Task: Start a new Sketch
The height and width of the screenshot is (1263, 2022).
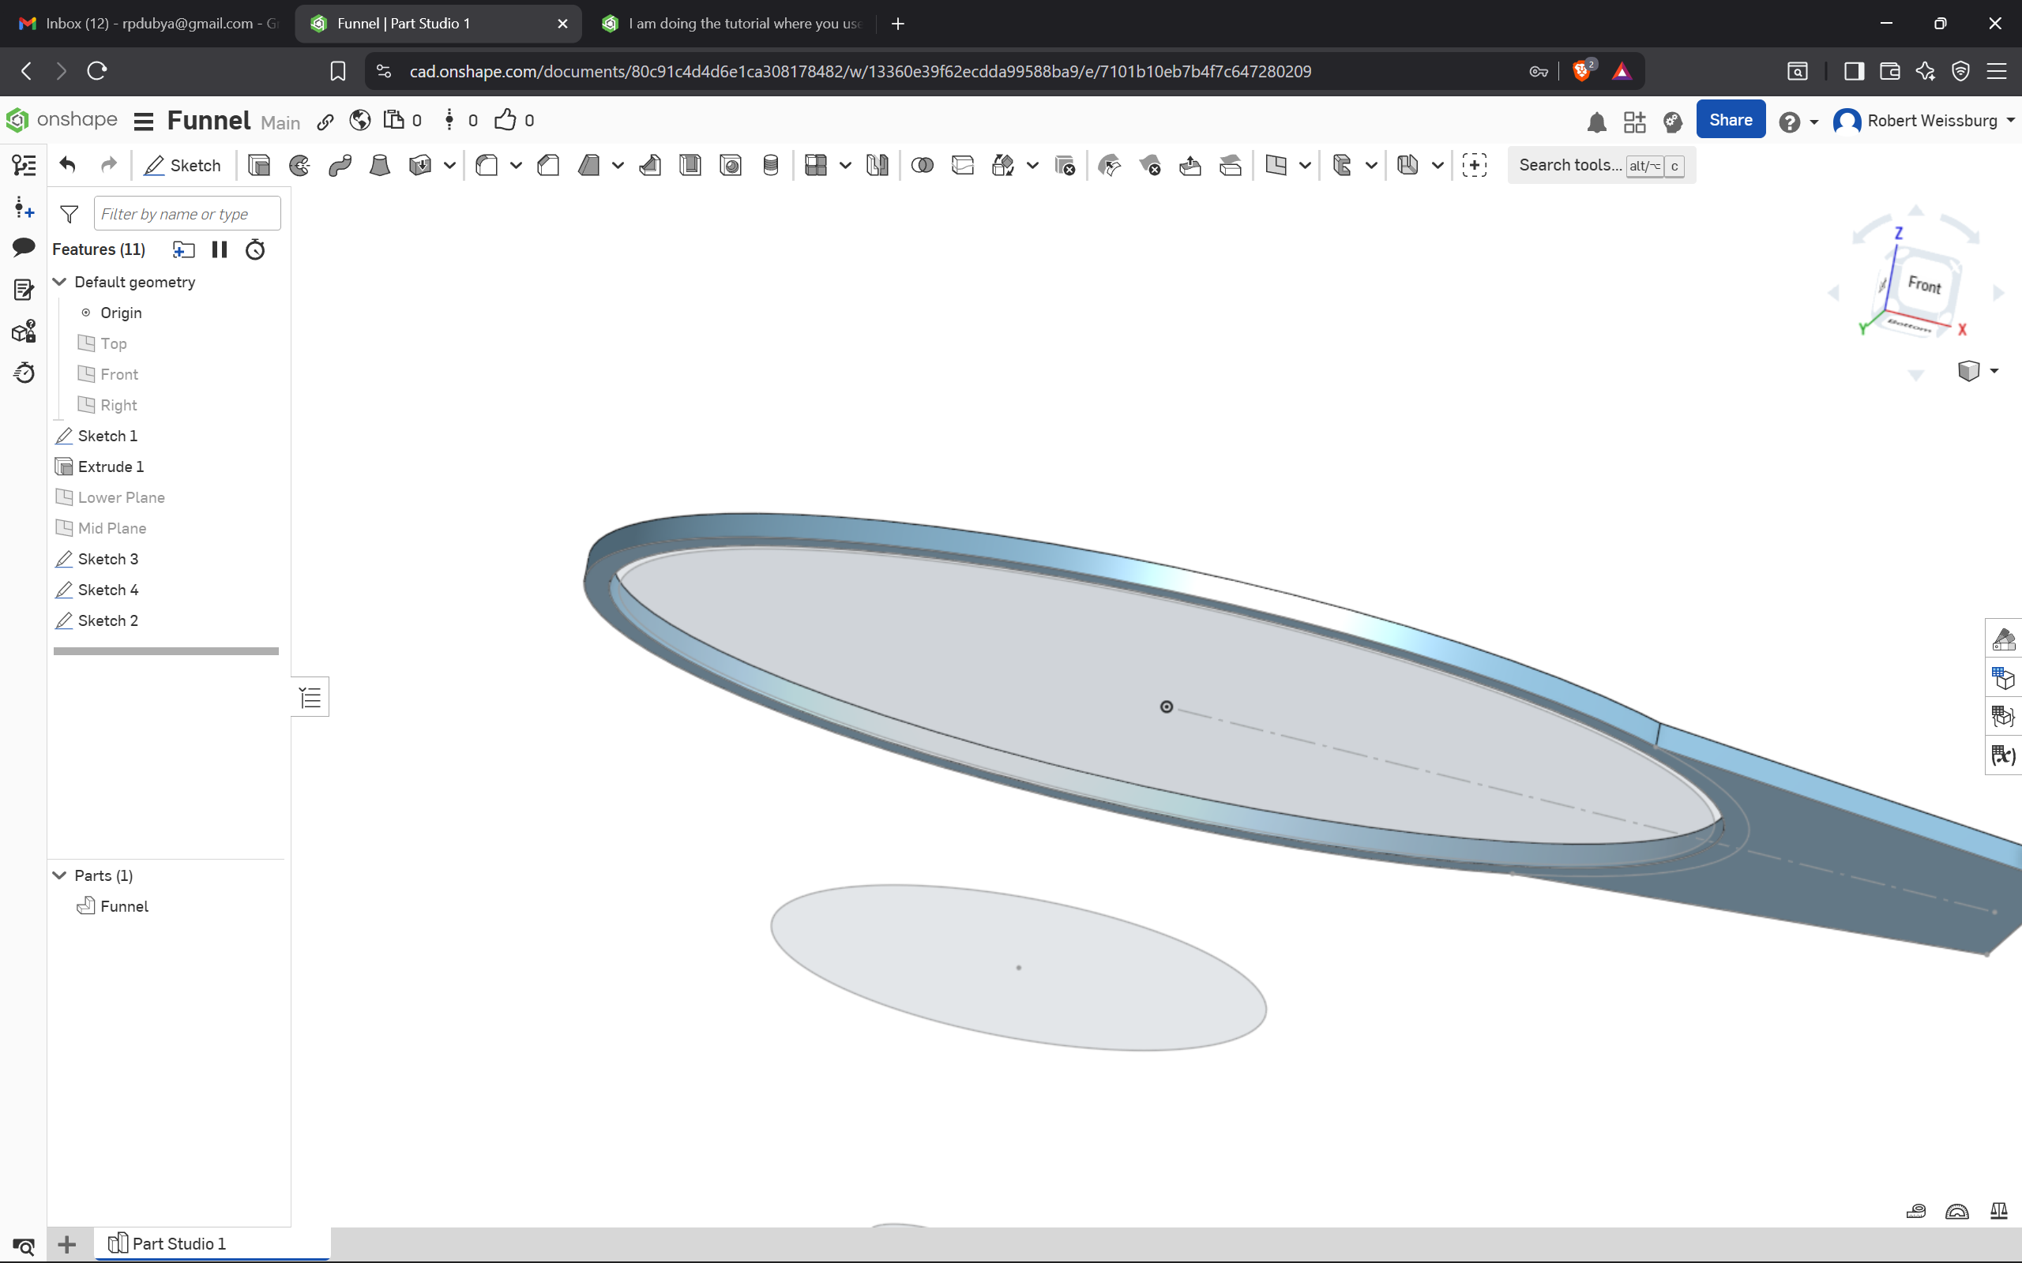Action: [x=183, y=166]
